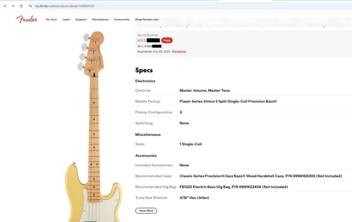This screenshot has width=352, height=222.
Task: Click the yellow Precision Bass image
Action: tap(94, 127)
